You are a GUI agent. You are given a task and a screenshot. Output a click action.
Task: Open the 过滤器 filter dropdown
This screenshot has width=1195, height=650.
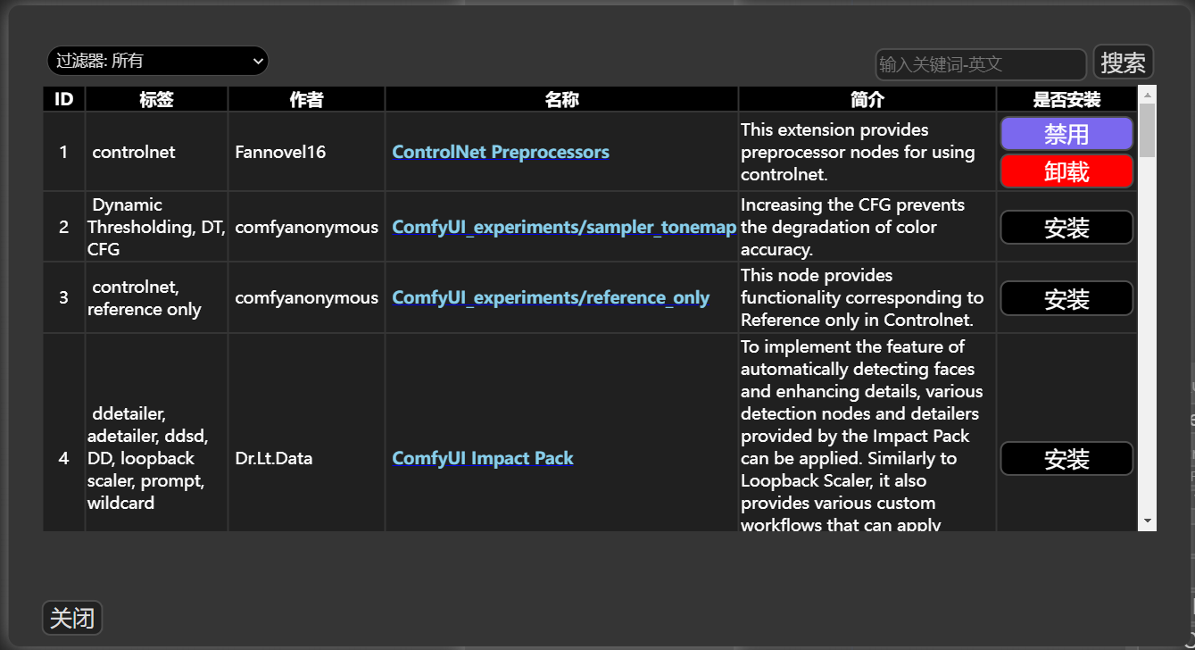[x=157, y=61]
